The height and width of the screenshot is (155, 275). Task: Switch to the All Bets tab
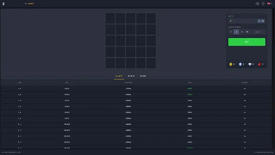click(x=119, y=76)
